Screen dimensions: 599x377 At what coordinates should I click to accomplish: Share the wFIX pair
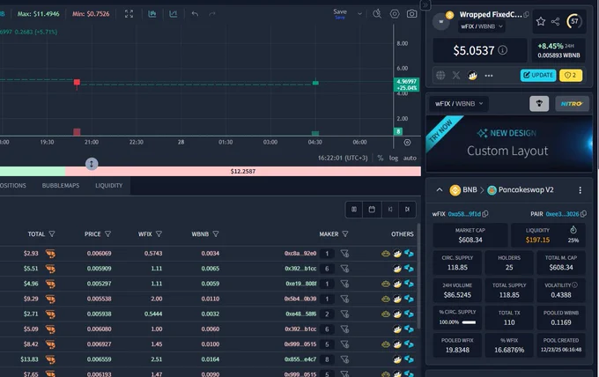[556, 21]
